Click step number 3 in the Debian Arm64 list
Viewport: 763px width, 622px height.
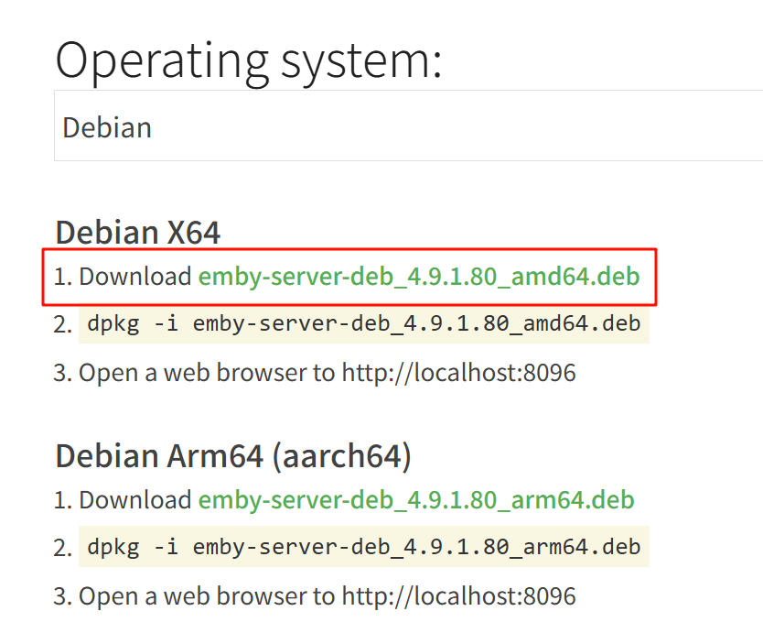61,597
